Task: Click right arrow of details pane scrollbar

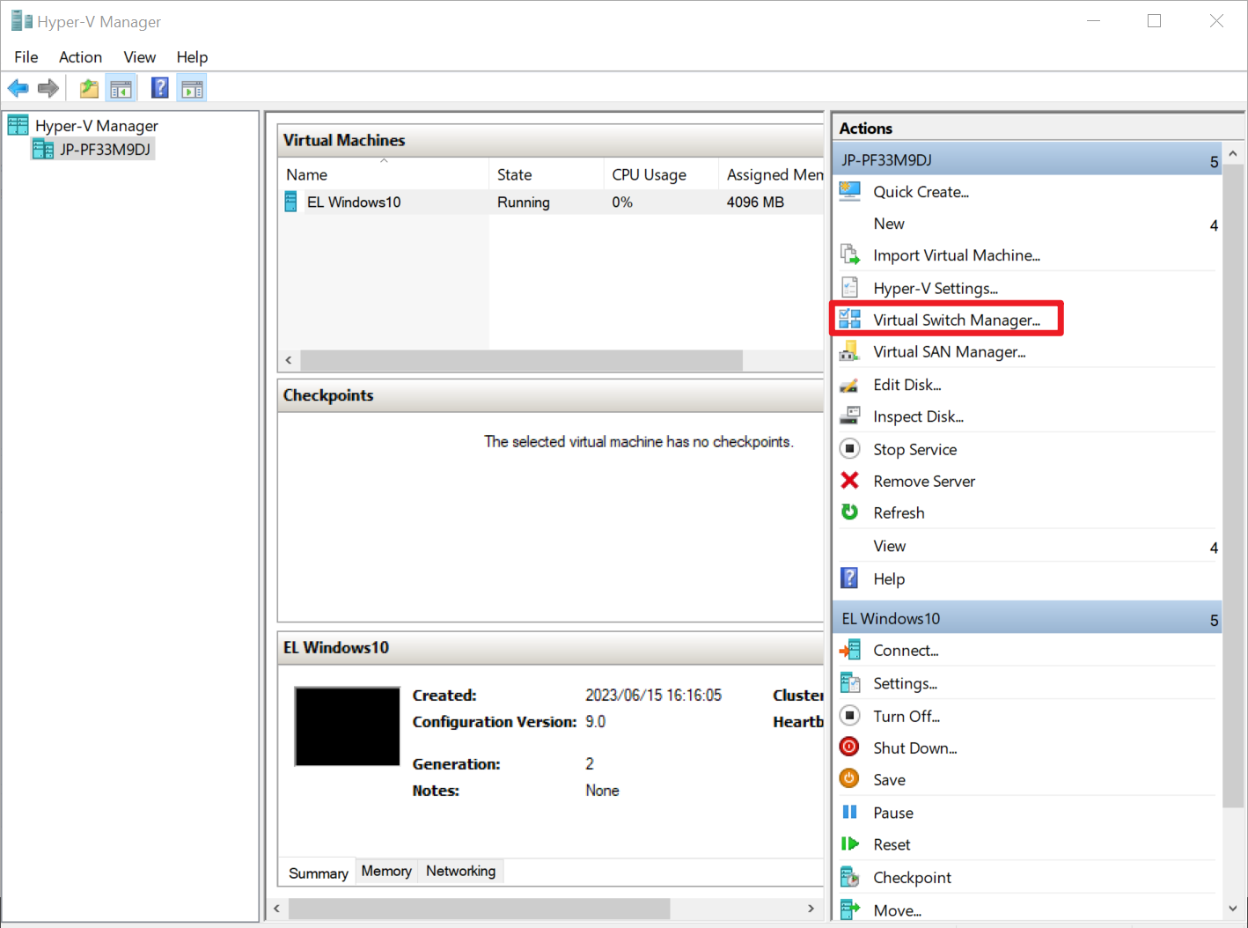Action: pos(811,908)
